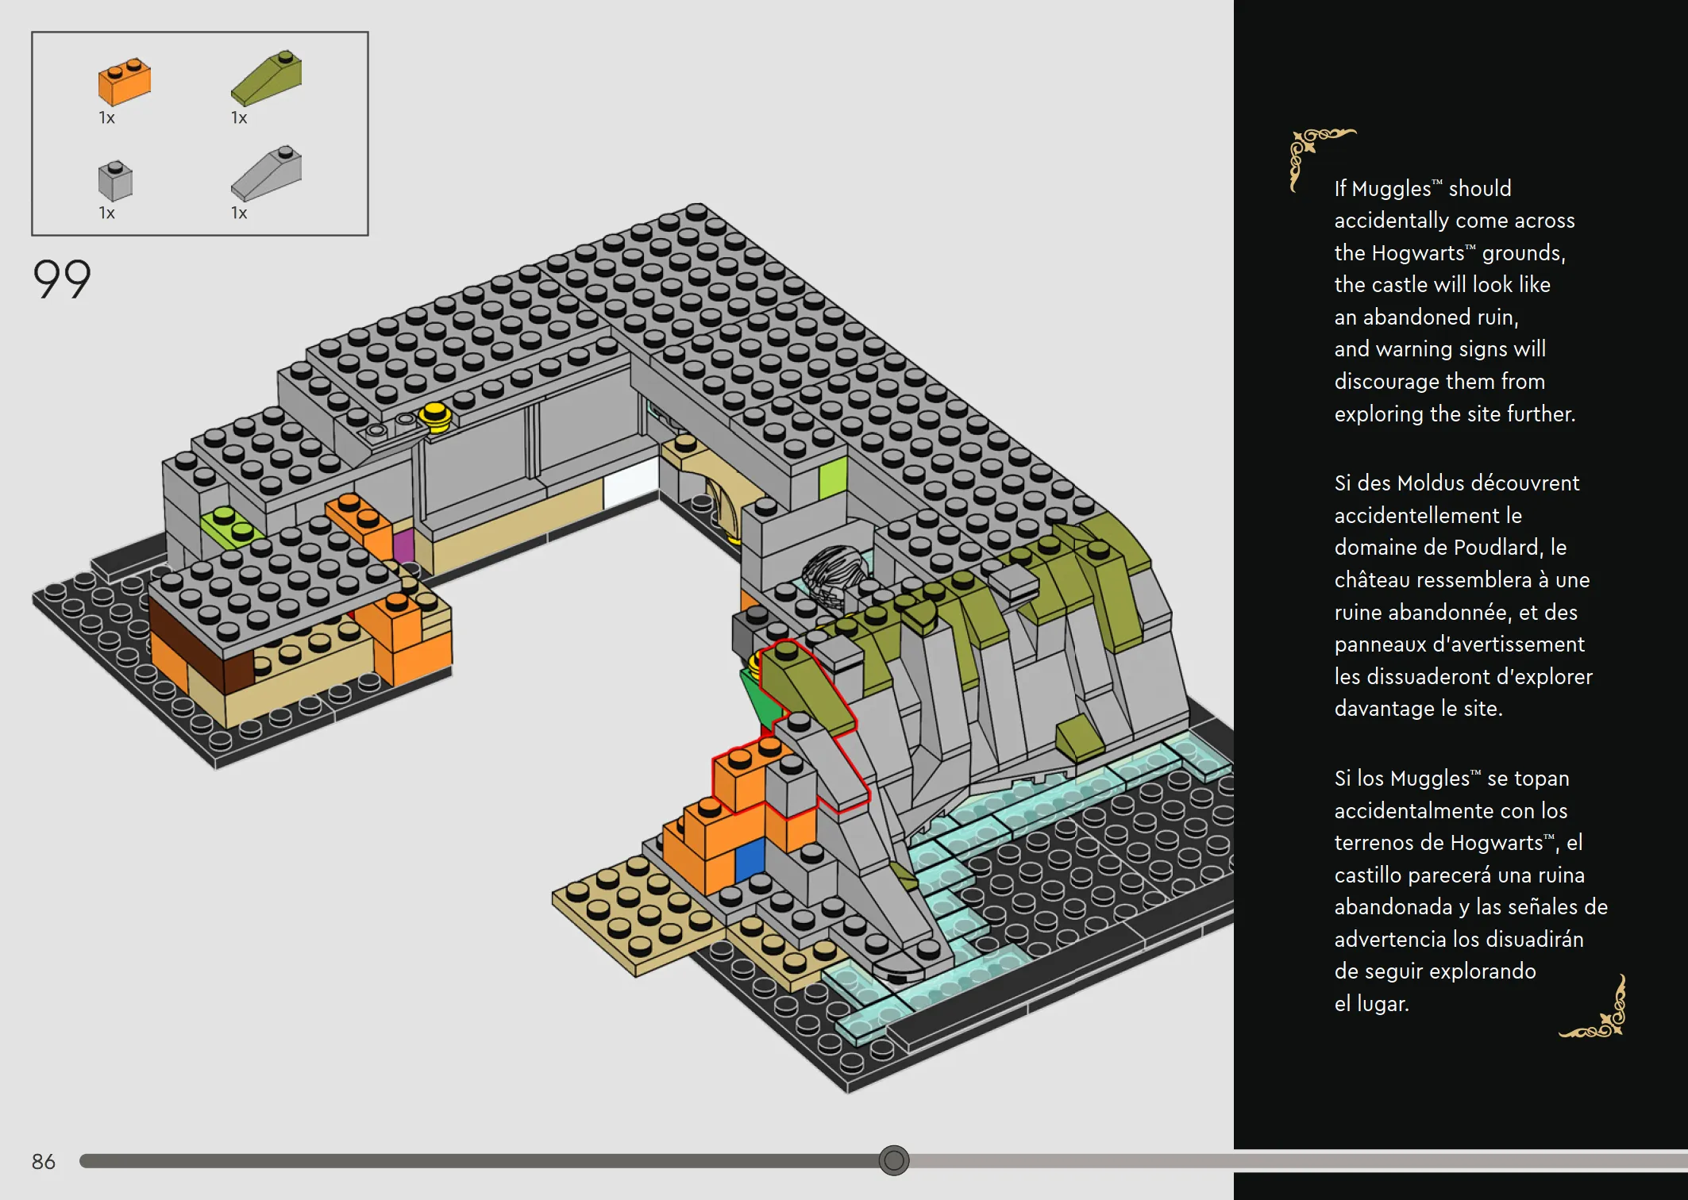Click the gray slope piece in parts box
This screenshot has width=1688, height=1200.
[266, 172]
